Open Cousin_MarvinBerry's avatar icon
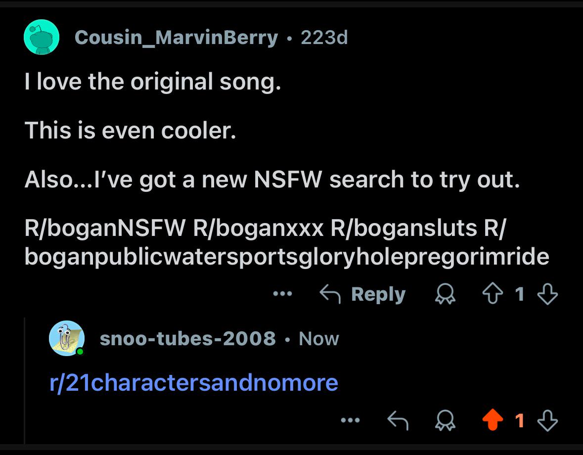Image resolution: width=583 pixels, height=455 pixels. (42, 37)
